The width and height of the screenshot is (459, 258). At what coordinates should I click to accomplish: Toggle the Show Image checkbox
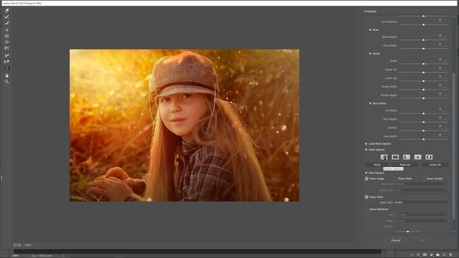[x=366, y=178]
